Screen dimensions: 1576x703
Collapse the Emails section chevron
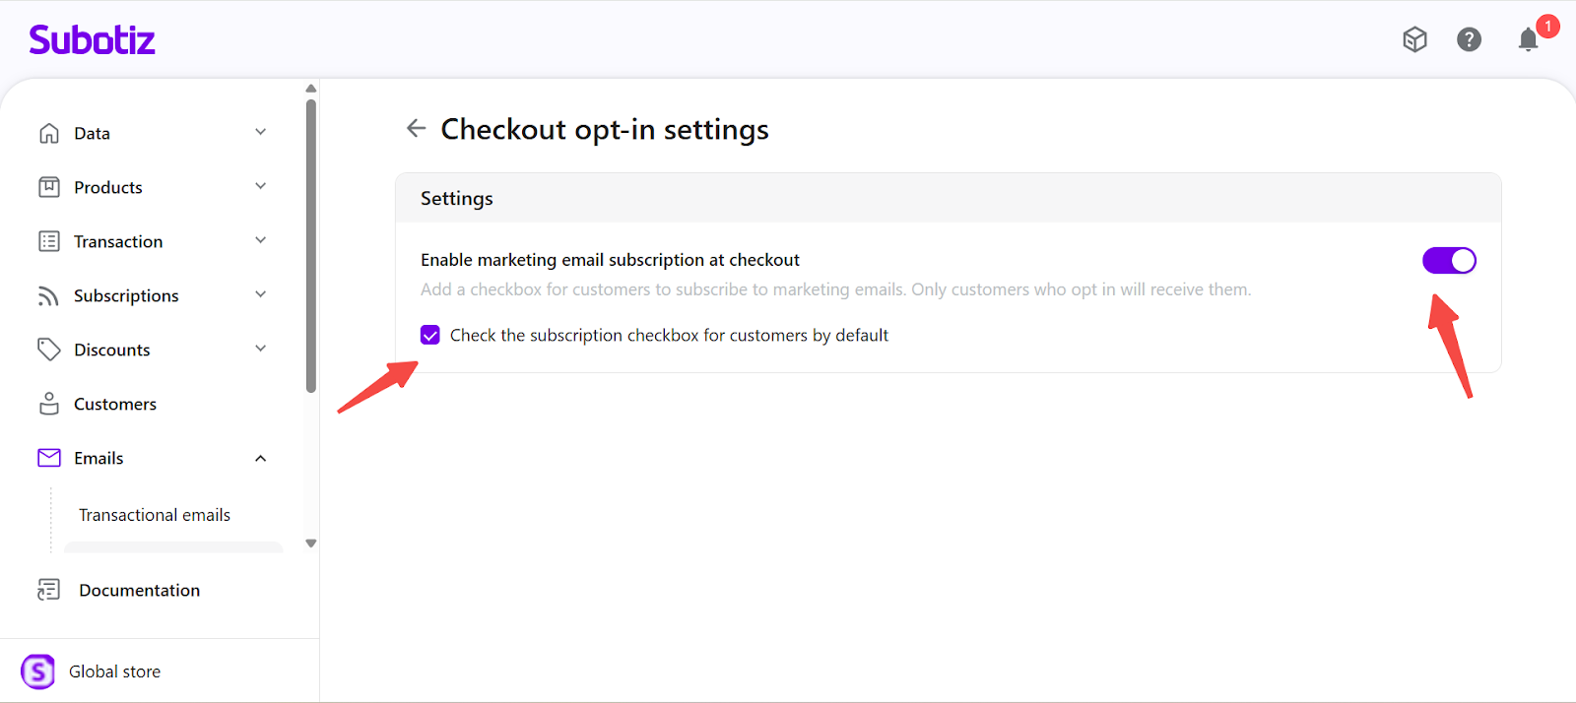click(261, 458)
